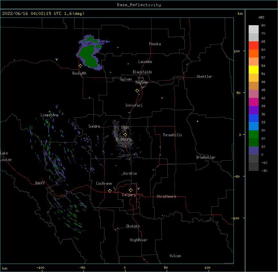Click the yellow marker beside Olds

(125, 134)
